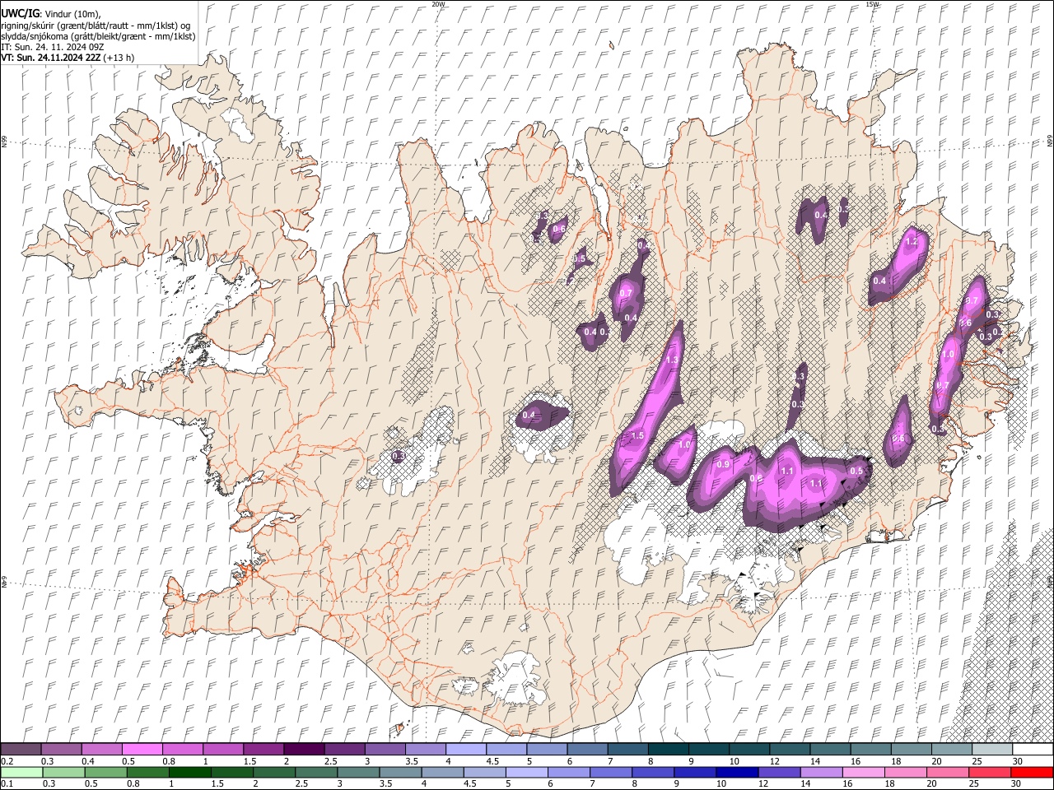The height and width of the screenshot is (790, 1054).
Task: Click the 1.2 snowfall value on the map
Action: tap(912, 243)
